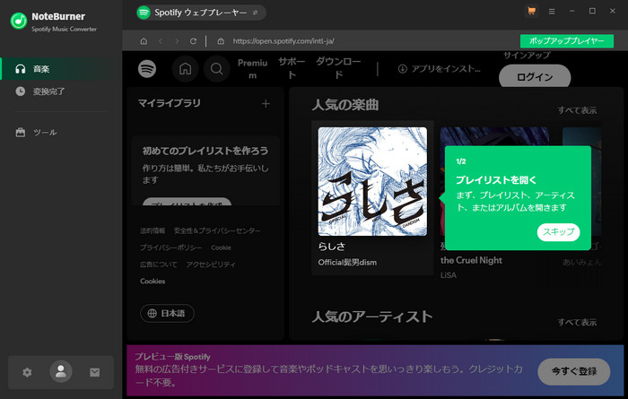Click the マイライブラリ heading

(x=169, y=103)
